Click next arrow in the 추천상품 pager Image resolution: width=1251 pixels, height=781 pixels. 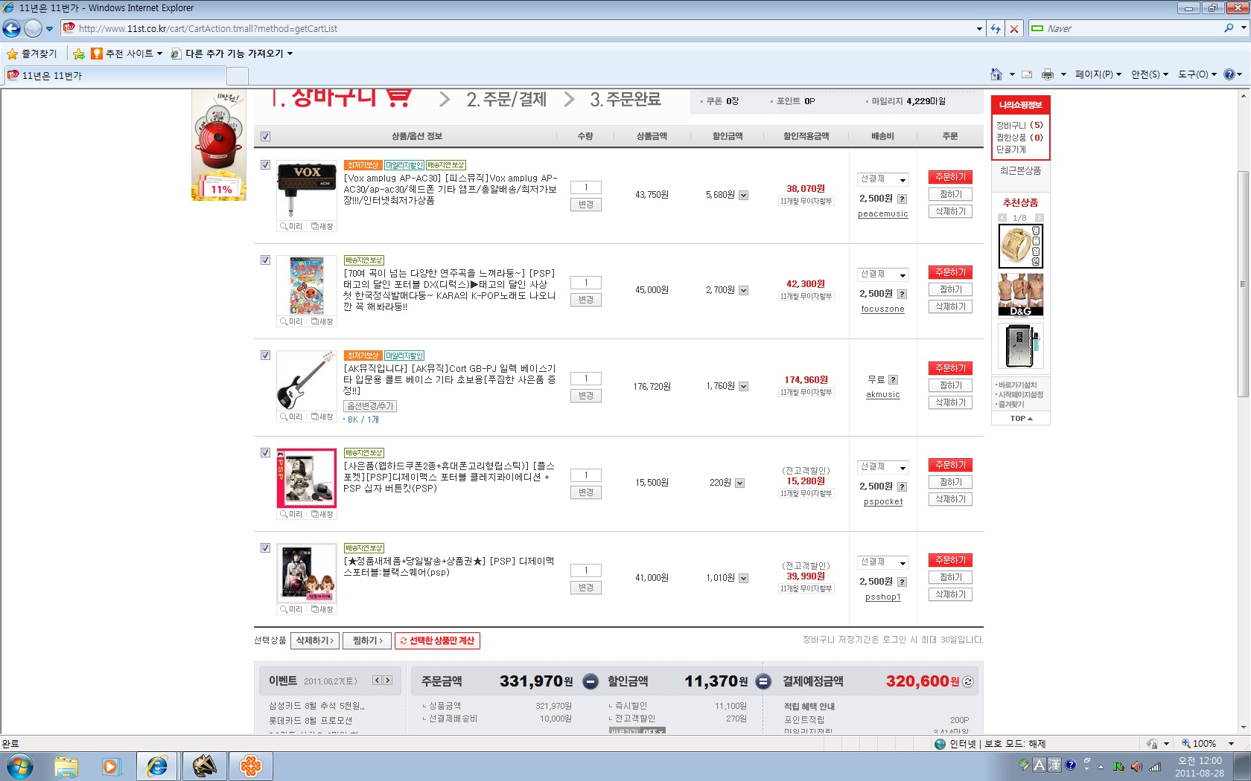point(1039,218)
